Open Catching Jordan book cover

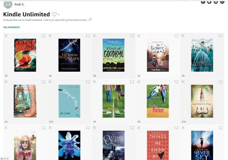[114, 101]
